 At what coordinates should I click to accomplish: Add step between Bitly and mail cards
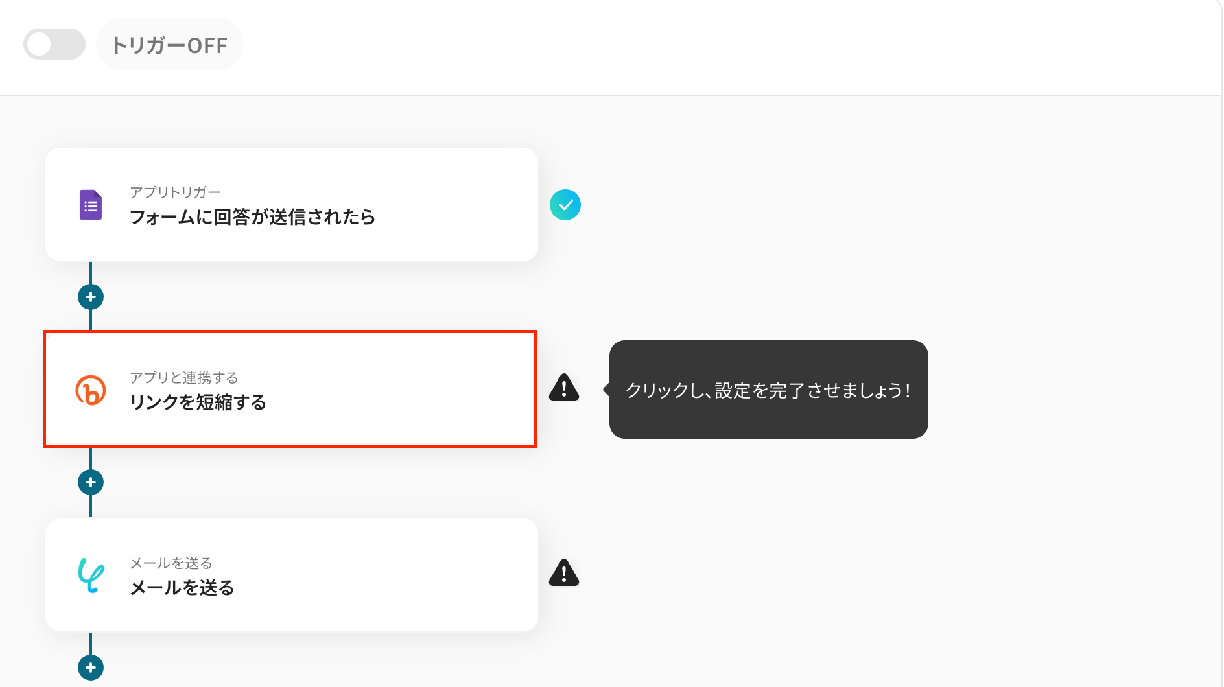(x=91, y=482)
